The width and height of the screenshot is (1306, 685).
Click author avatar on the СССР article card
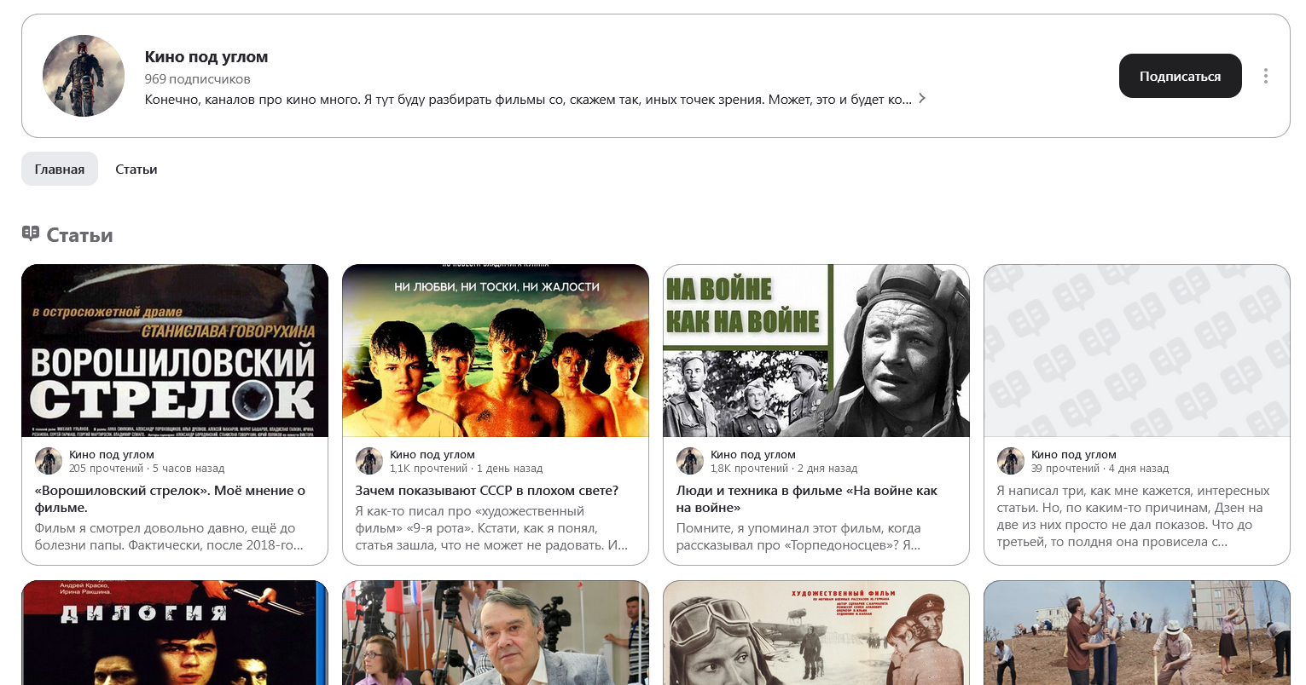coord(369,461)
